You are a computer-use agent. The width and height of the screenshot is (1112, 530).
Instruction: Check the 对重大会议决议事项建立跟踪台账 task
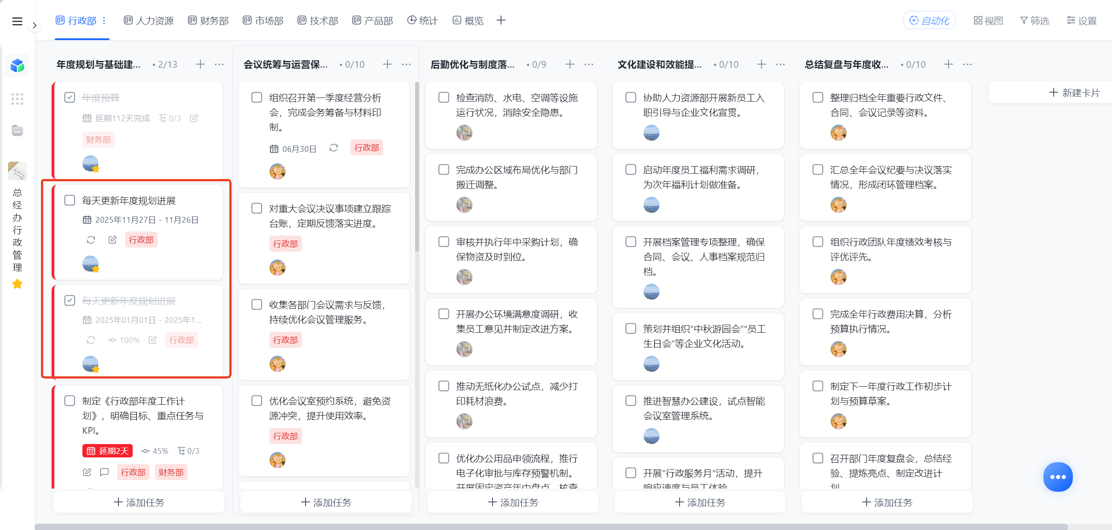[x=257, y=208]
